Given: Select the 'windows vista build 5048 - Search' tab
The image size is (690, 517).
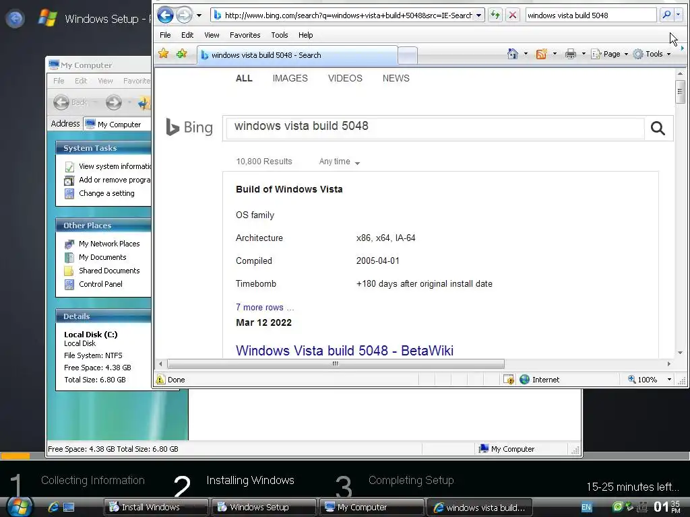Looking at the screenshot, I should (297, 55).
